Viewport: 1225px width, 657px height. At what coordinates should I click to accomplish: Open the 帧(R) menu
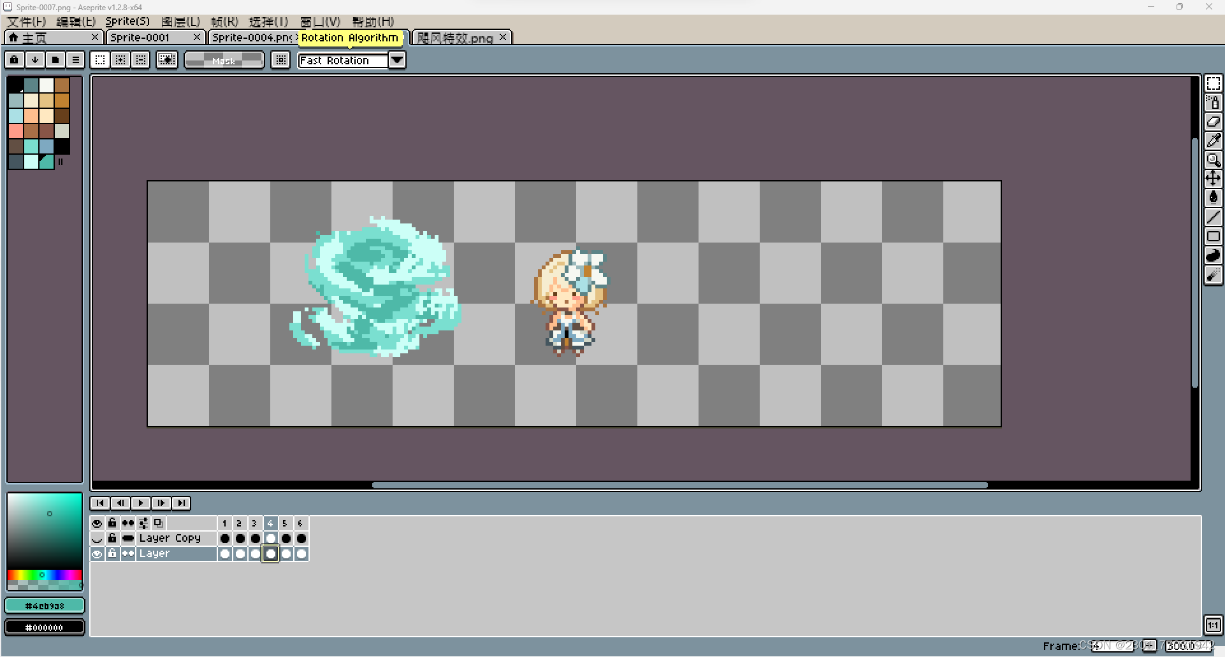pos(224,22)
